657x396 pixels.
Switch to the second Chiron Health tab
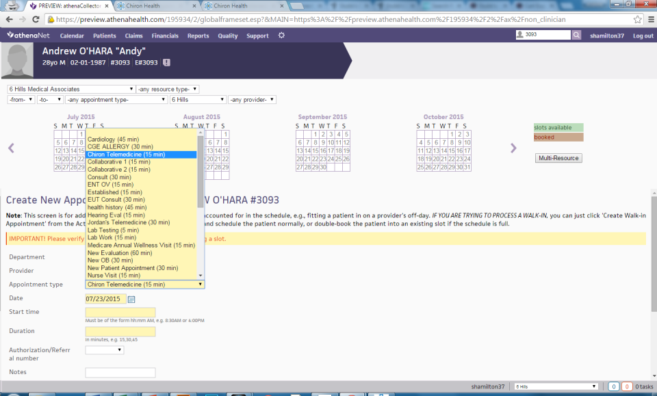click(243, 6)
